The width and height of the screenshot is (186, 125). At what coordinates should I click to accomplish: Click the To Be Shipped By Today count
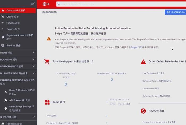click(x=66, y=84)
